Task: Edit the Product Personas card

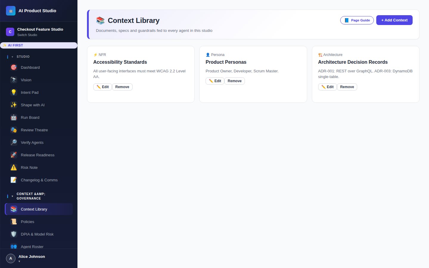Action: tap(215, 81)
